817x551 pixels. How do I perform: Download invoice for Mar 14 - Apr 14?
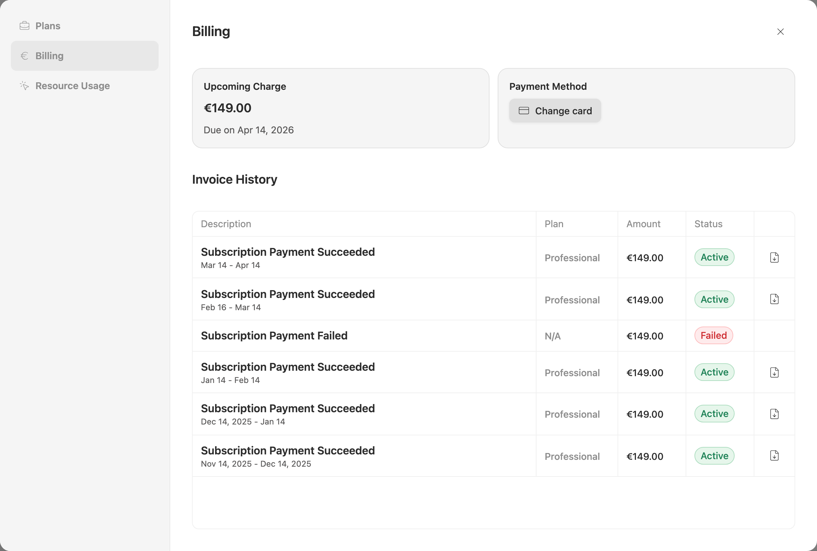coord(774,257)
